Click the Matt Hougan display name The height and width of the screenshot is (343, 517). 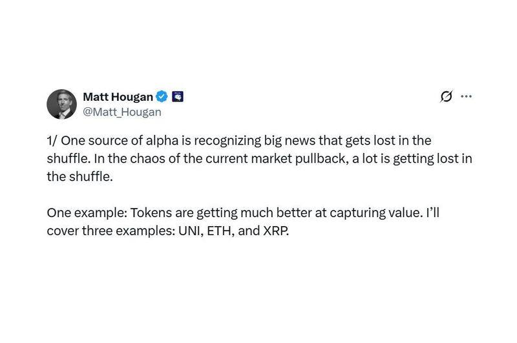(118, 97)
